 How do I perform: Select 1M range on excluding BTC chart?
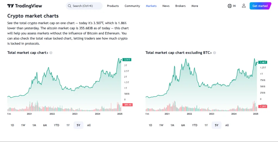[172, 125]
